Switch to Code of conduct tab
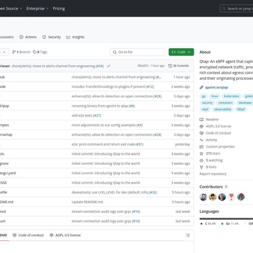 tap(28, 235)
